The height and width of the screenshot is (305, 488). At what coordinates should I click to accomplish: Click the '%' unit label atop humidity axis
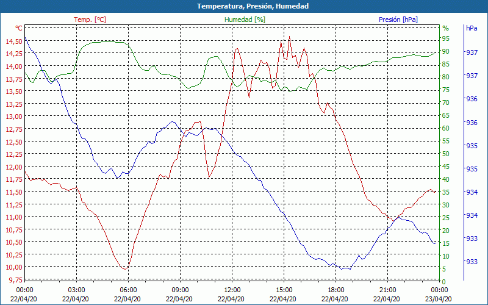coord(446,28)
